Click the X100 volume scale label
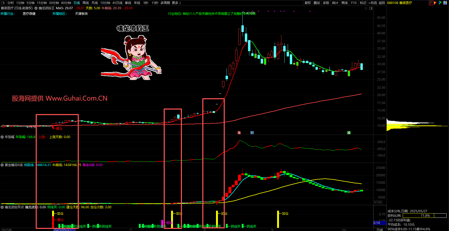449x231 pixels. pos(378,202)
